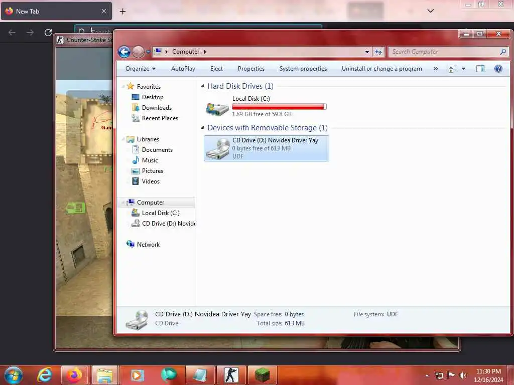
Task: Collapse the Hard Disk Drives group
Action: click(202, 86)
